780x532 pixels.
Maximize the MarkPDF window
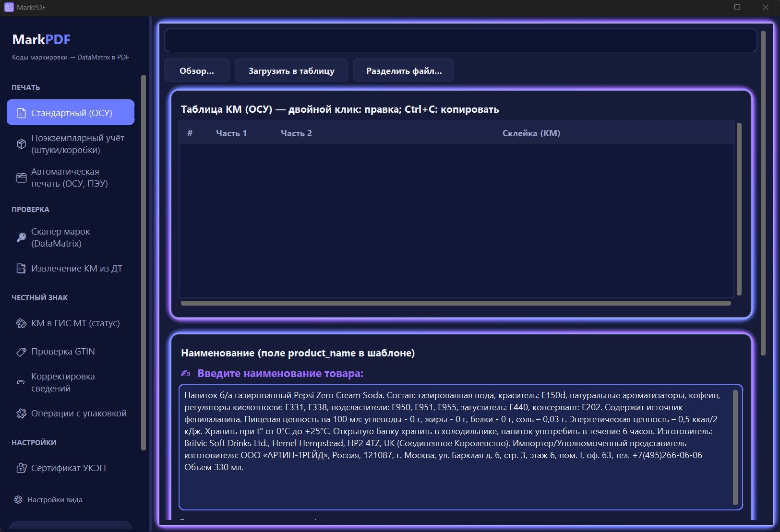click(737, 7)
